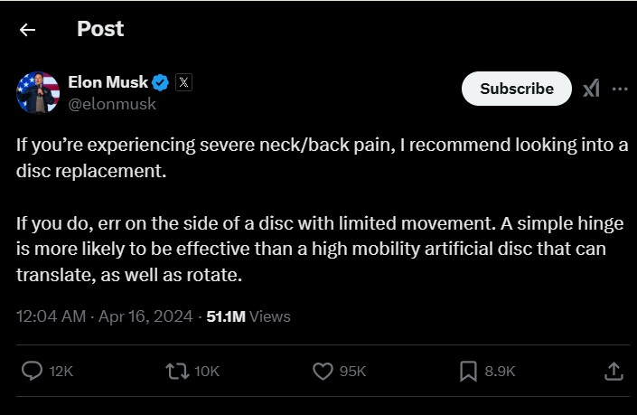The width and height of the screenshot is (637, 415).
Task: Click the share post icon
Action: pos(613,371)
